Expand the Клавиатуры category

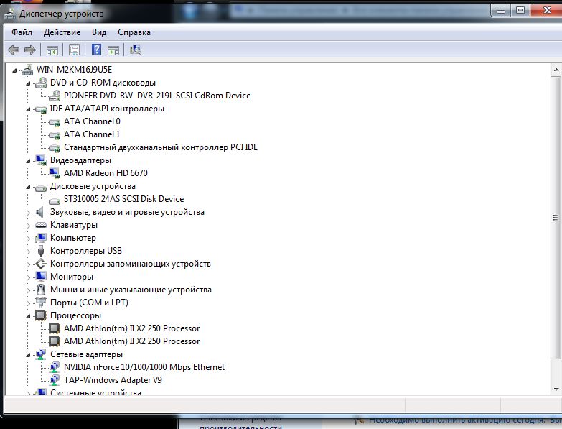28,226
